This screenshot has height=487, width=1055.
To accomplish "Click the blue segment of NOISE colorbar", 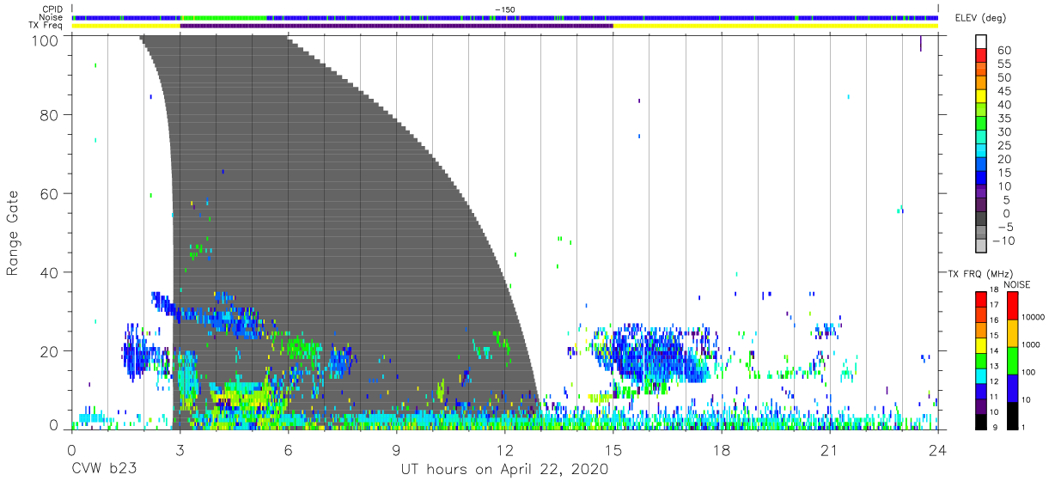I will click(x=1012, y=387).
